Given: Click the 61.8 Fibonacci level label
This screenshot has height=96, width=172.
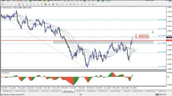Looking at the screenshot, I should pyautogui.click(x=162, y=29).
